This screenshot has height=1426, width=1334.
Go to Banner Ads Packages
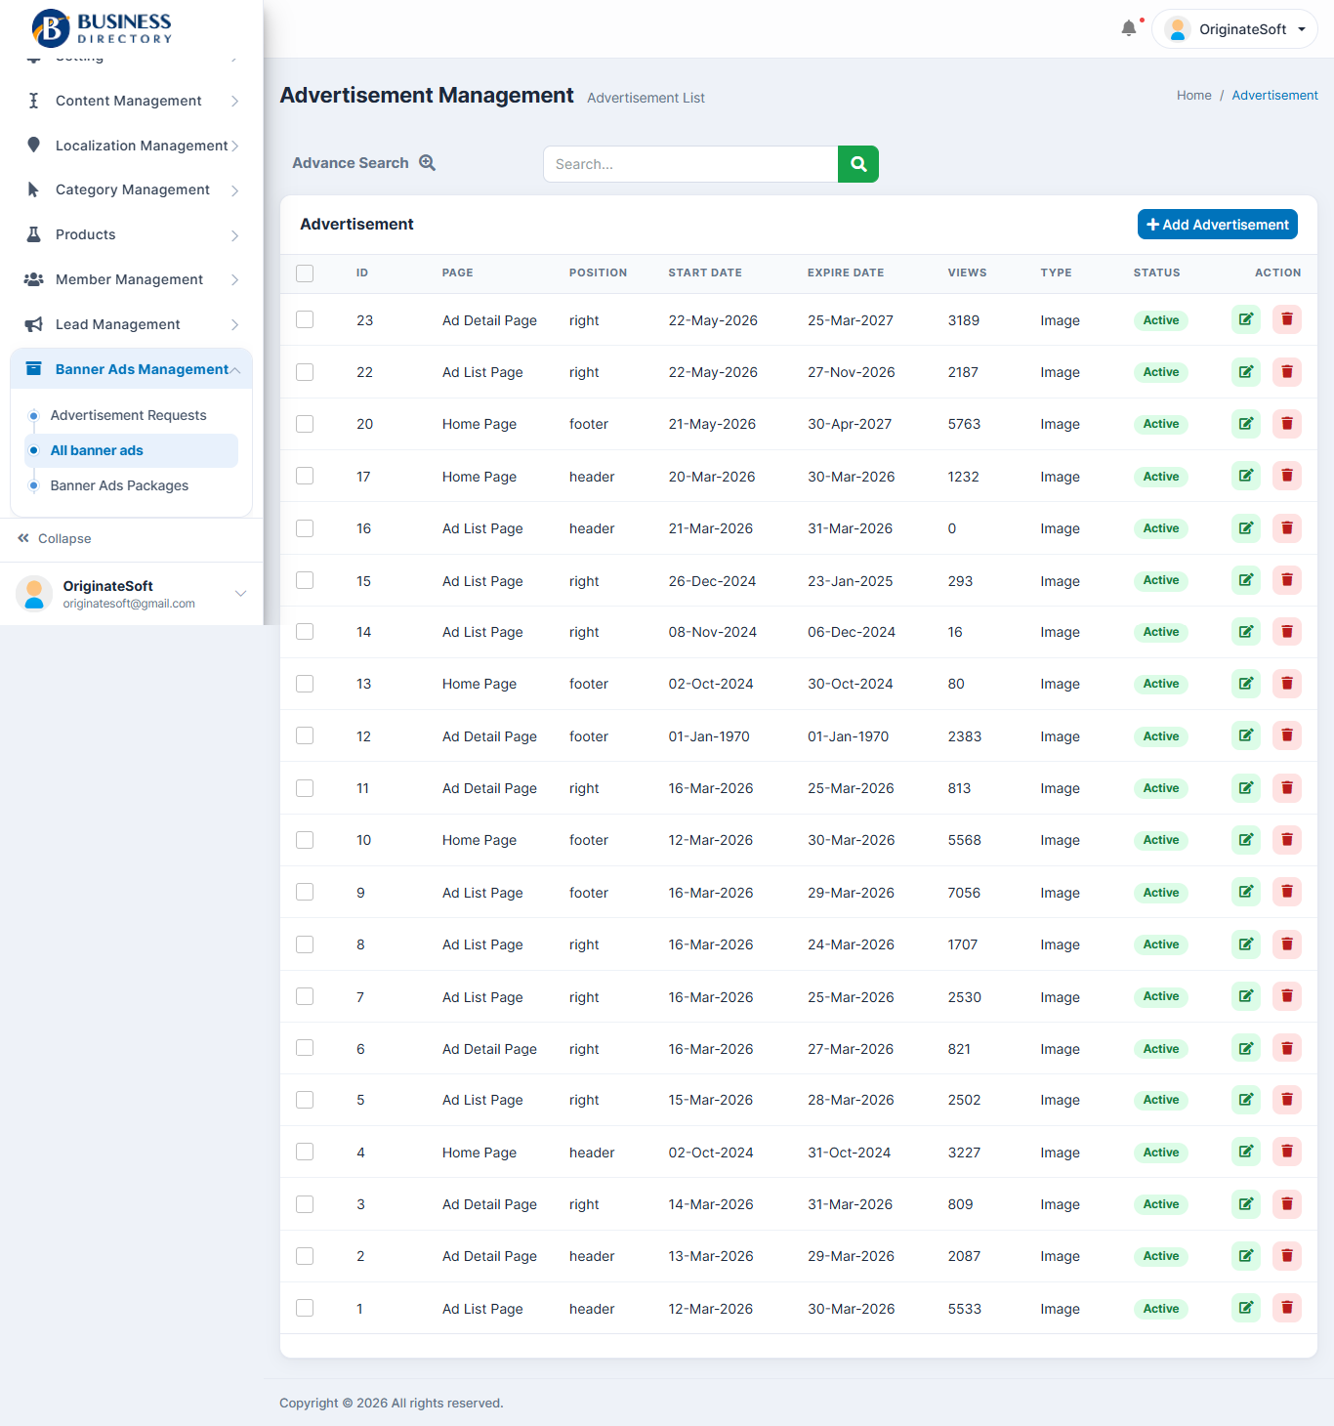point(119,485)
